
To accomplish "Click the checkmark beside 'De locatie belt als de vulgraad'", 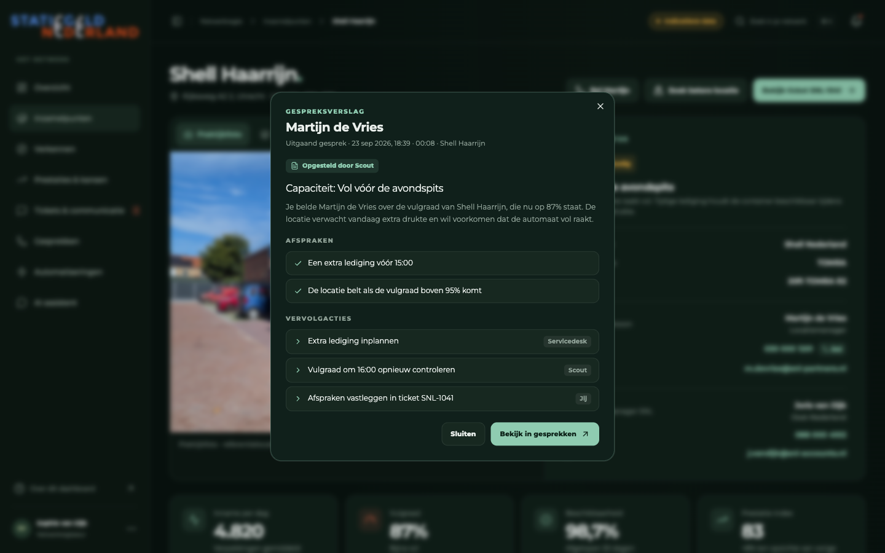I will (298, 291).
